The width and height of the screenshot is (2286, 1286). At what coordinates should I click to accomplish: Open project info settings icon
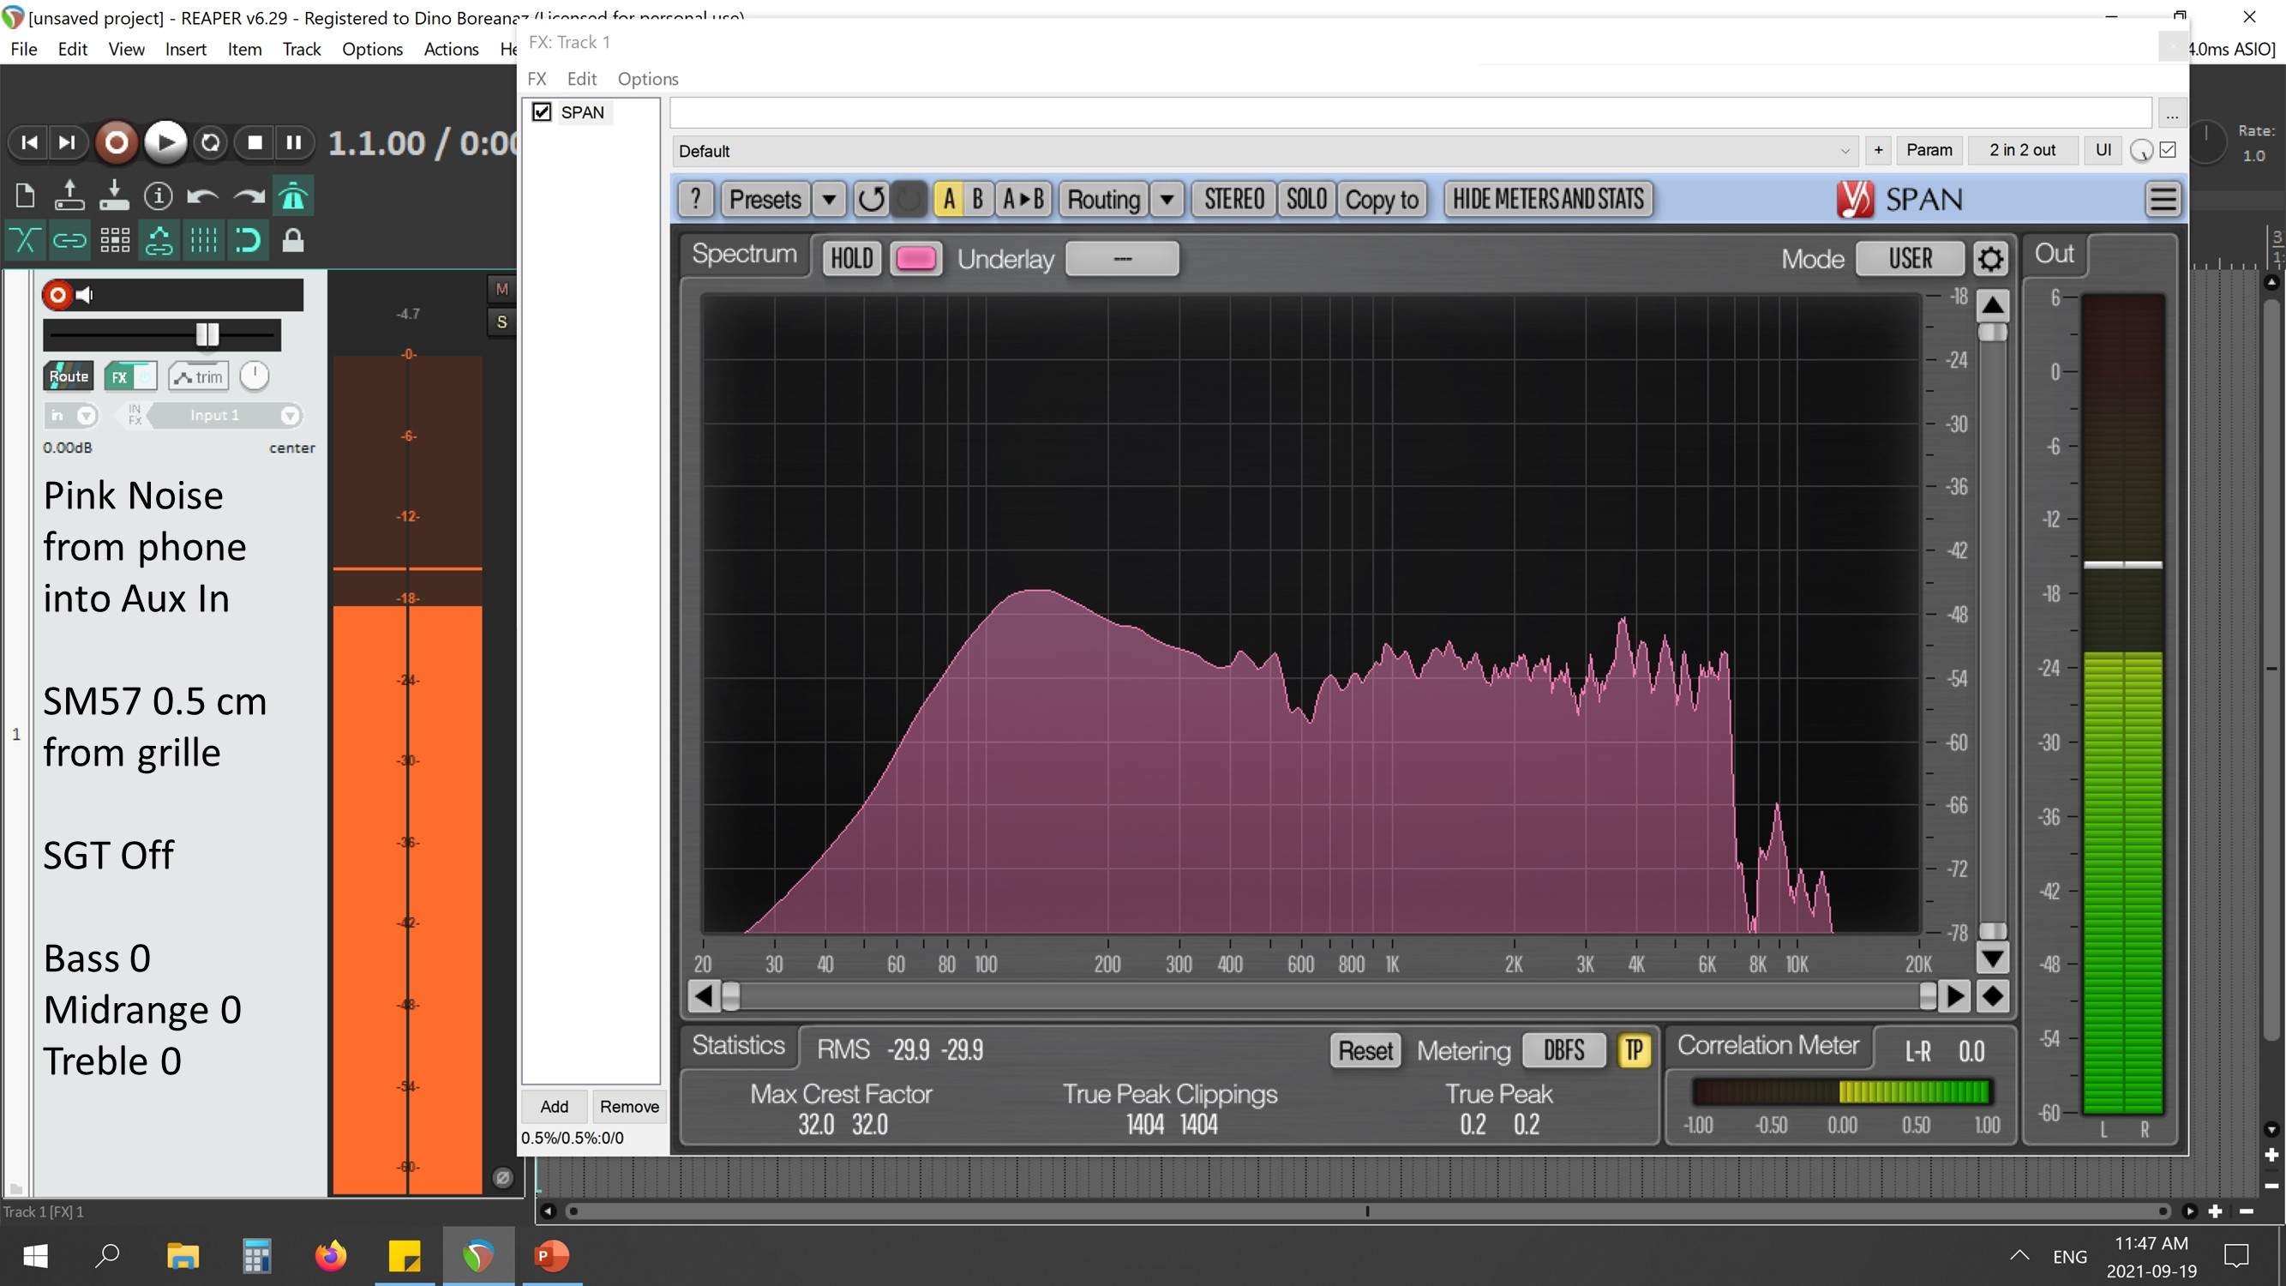[x=158, y=195]
